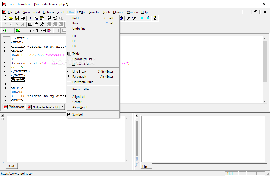Viewport: 270px width, 176px height.
Task: Insert horizontal rule from toolbar line icon
Action: tap(26, 31)
